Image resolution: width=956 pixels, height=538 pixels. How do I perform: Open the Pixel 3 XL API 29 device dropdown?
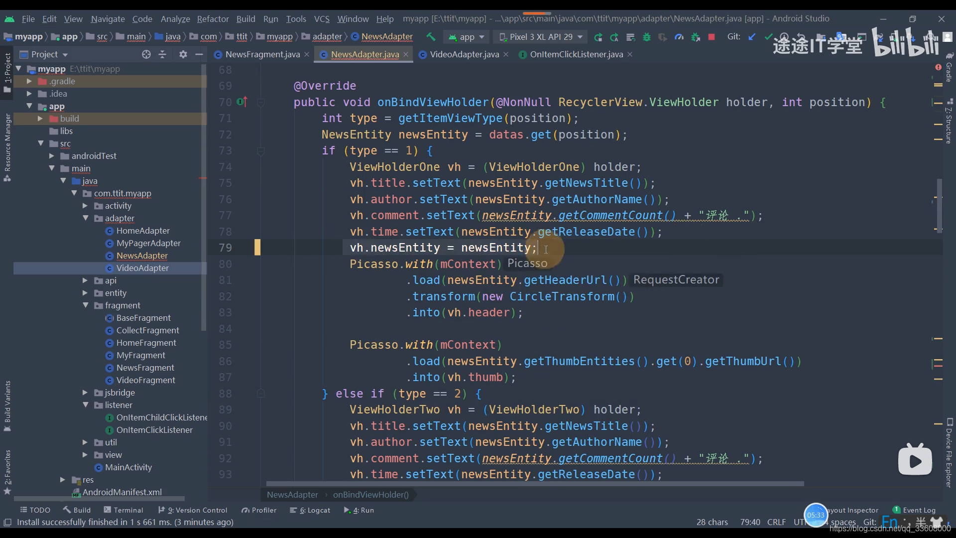click(541, 37)
